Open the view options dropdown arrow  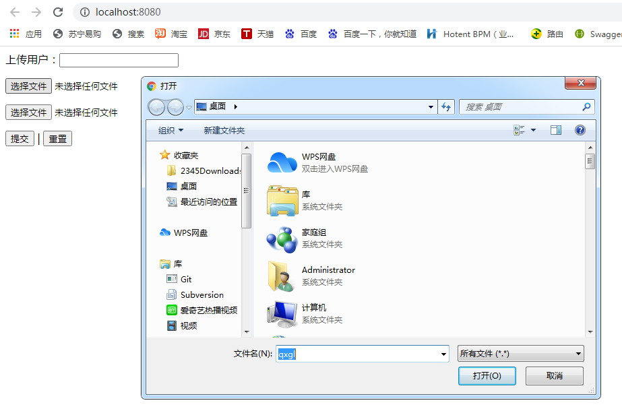click(533, 130)
